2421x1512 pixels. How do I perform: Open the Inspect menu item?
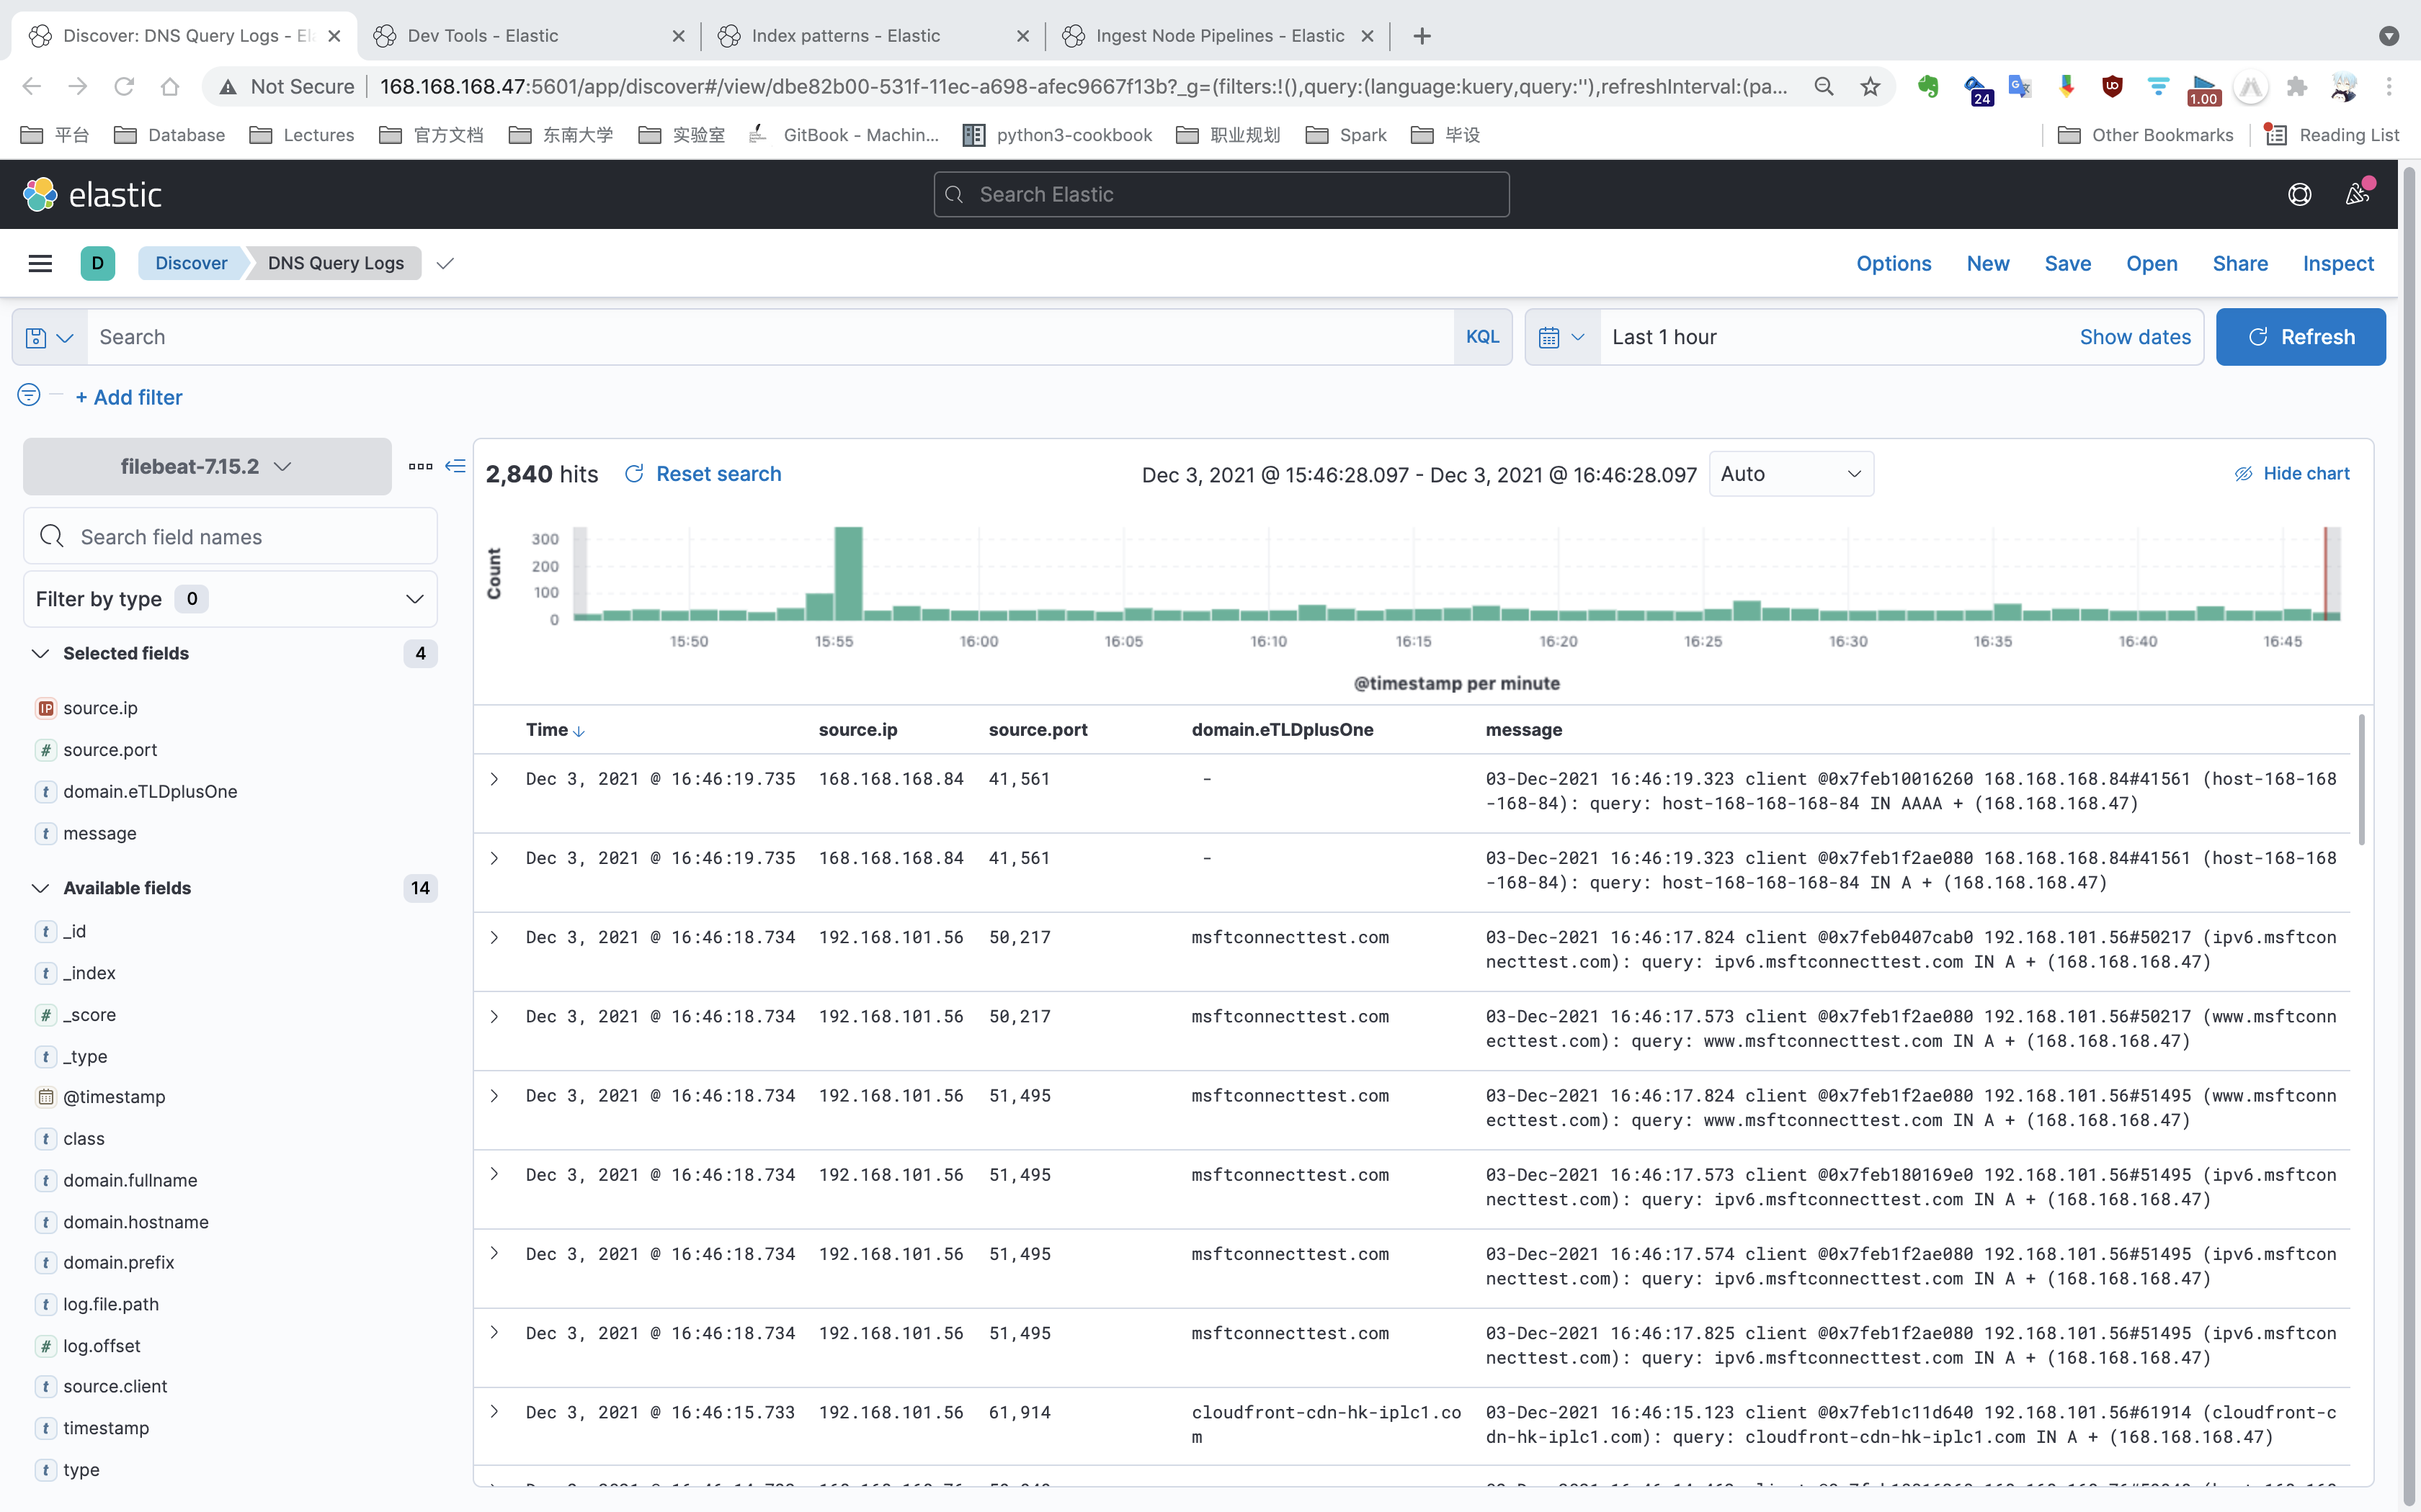click(x=2337, y=263)
